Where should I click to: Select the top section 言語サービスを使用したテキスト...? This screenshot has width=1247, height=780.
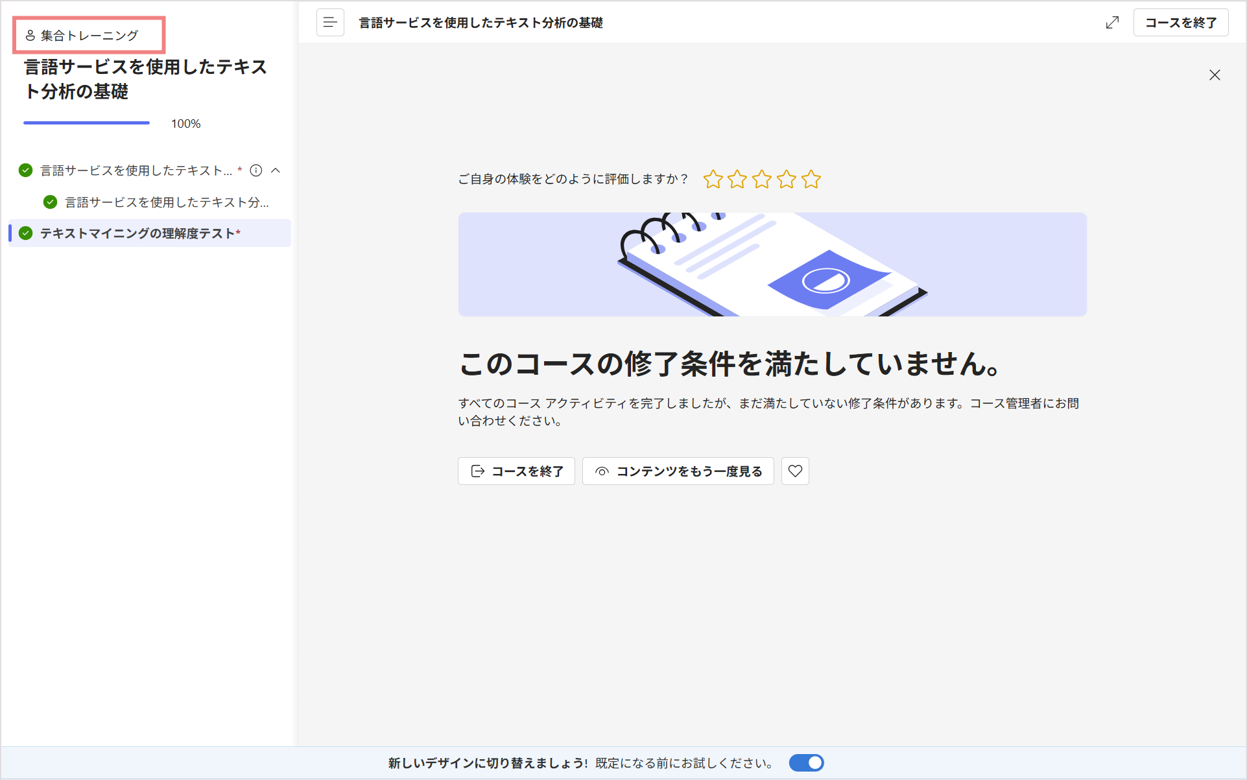pyautogui.click(x=136, y=171)
